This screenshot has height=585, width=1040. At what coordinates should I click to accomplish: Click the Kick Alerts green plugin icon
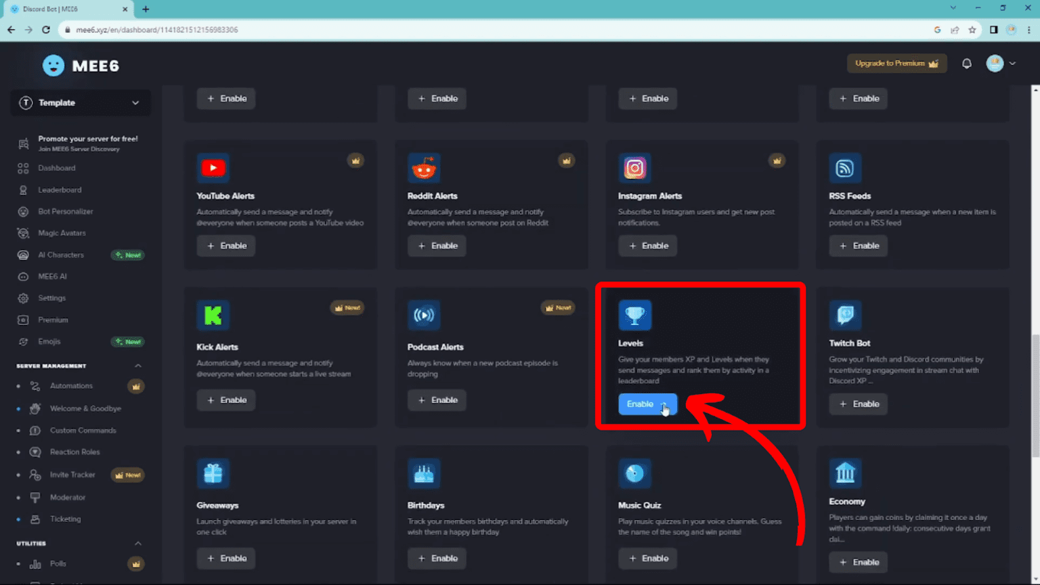point(213,315)
